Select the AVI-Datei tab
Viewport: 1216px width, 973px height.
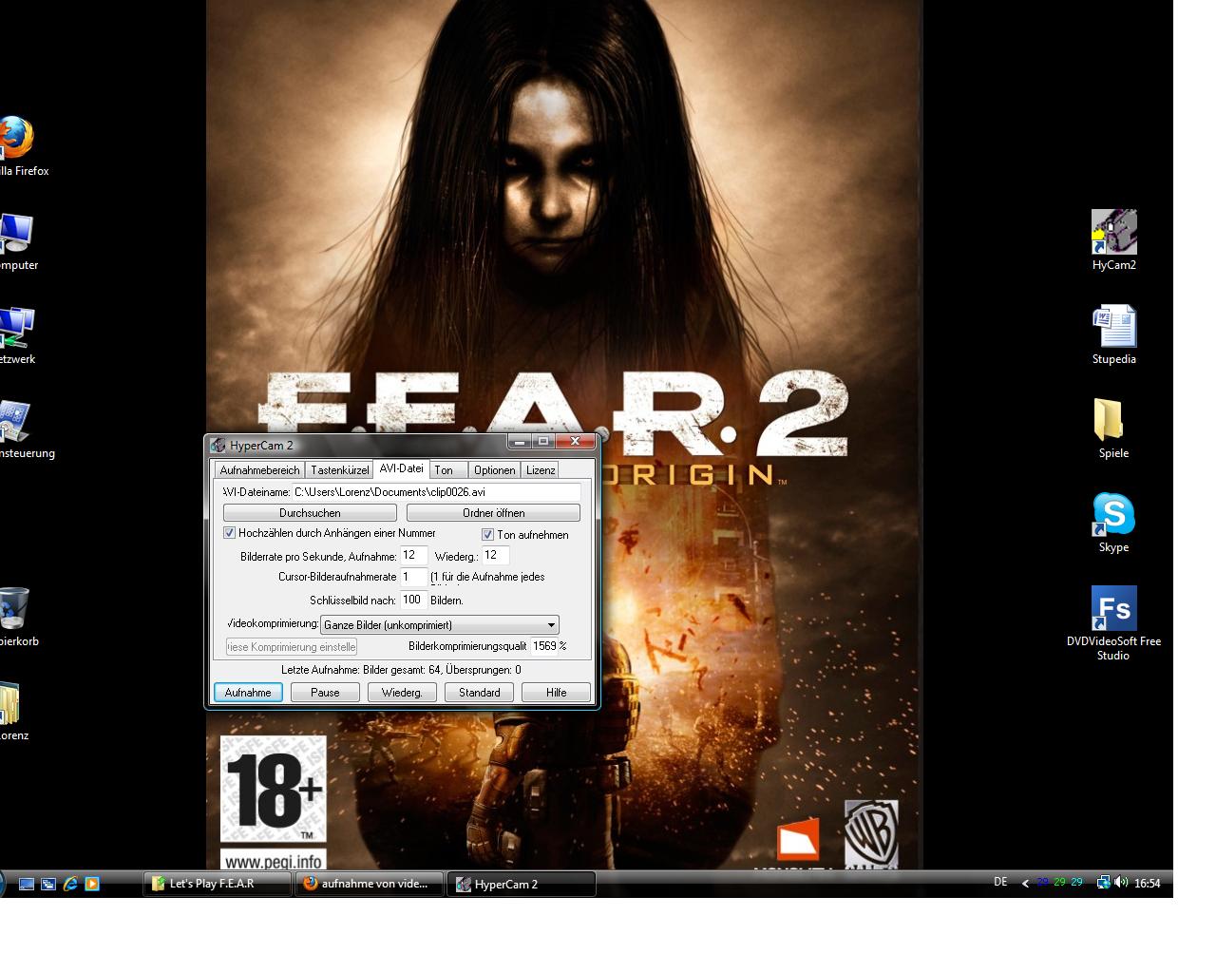pos(401,468)
